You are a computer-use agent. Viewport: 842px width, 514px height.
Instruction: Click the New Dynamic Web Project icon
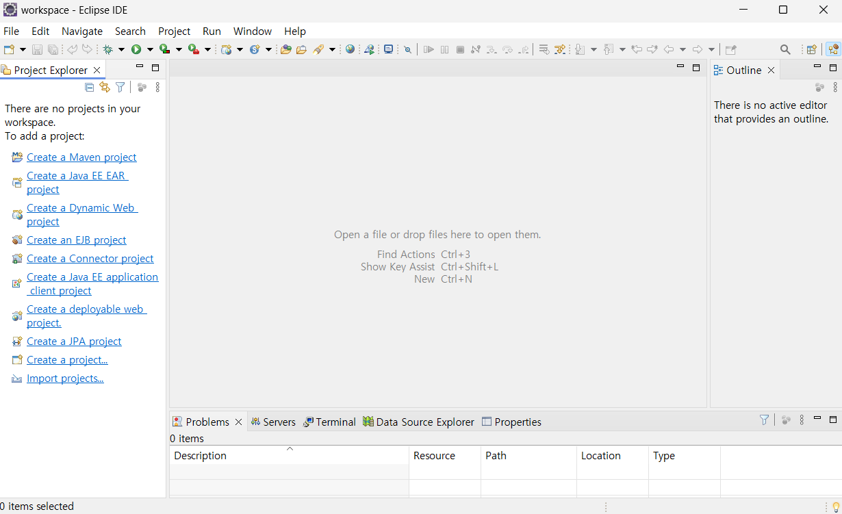point(226,49)
